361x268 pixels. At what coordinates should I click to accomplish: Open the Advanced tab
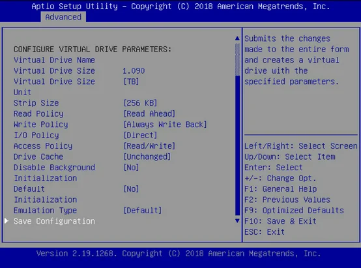point(63,17)
